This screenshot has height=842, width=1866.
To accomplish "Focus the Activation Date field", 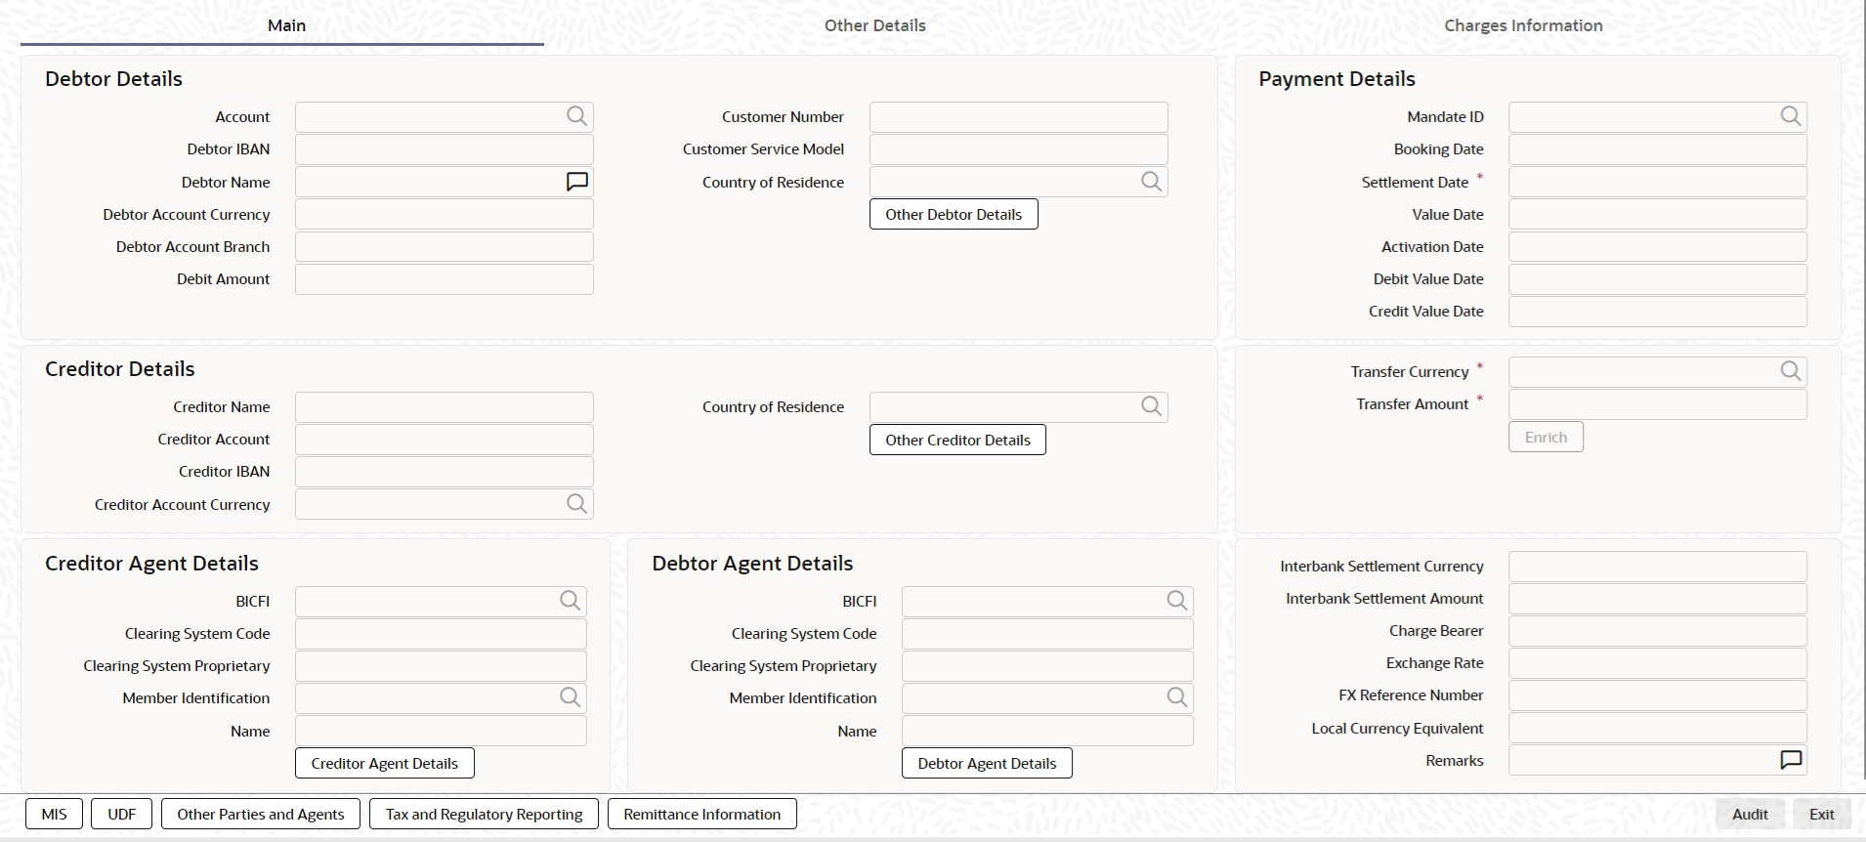I will 1658,246.
